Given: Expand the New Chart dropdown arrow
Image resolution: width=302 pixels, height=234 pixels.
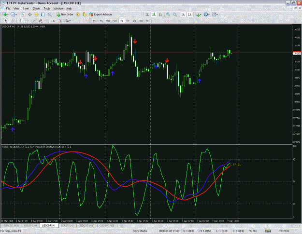Looking at the screenshot, I should coord(8,14).
